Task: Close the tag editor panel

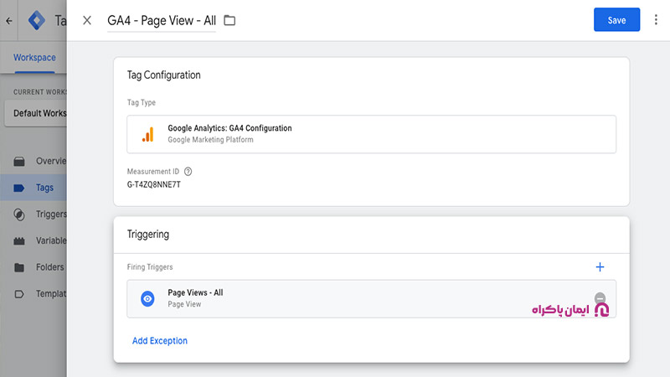Action: click(87, 20)
